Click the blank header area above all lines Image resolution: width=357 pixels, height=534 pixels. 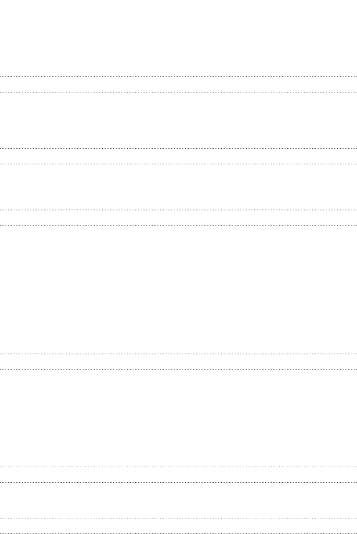tap(178, 38)
